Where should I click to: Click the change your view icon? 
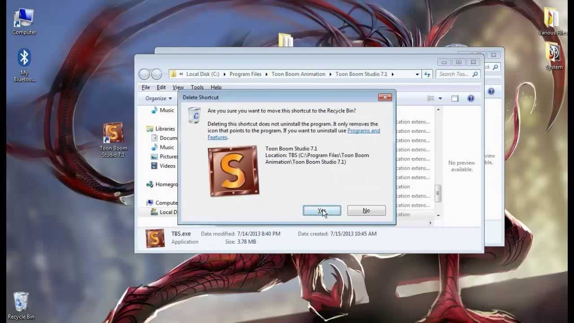(430, 98)
